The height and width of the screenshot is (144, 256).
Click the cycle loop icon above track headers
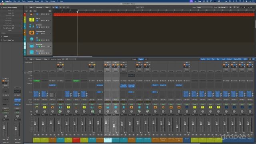coord(50,11)
